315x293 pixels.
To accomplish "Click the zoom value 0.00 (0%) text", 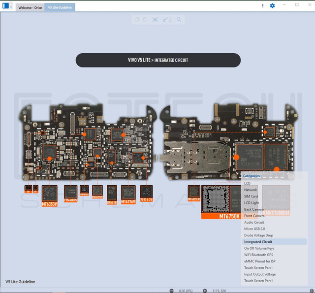I will coord(186,291).
